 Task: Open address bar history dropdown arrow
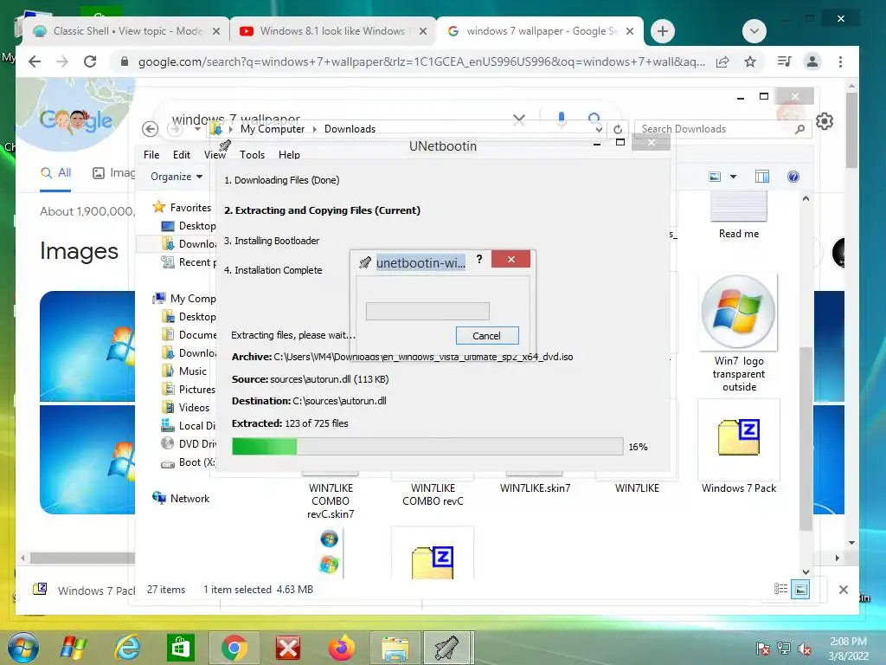pyautogui.click(x=599, y=129)
